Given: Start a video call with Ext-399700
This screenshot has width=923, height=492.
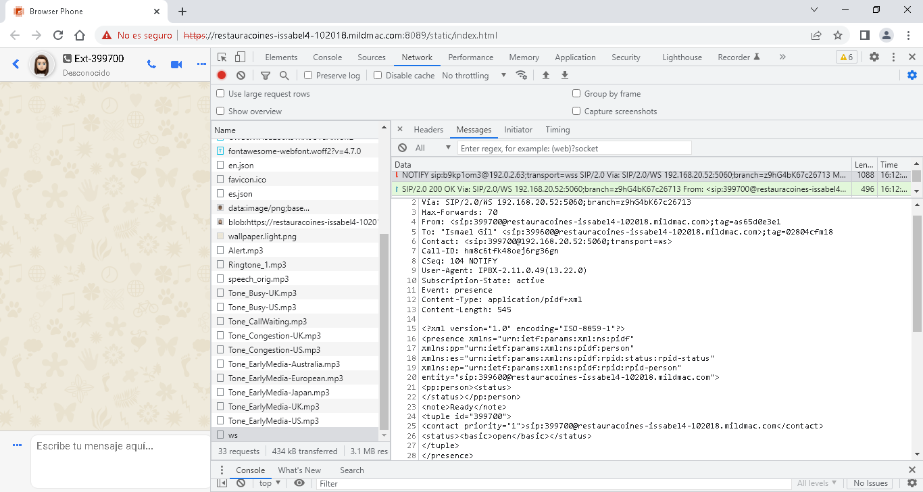Looking at the screenshot, I should click(176, 64).
